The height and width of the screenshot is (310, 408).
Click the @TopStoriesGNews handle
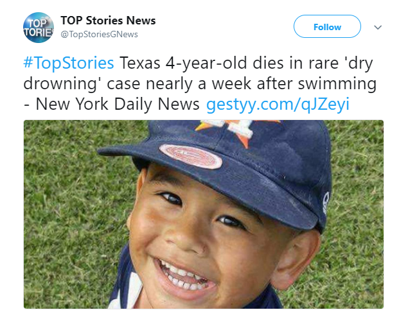(99, 34)
